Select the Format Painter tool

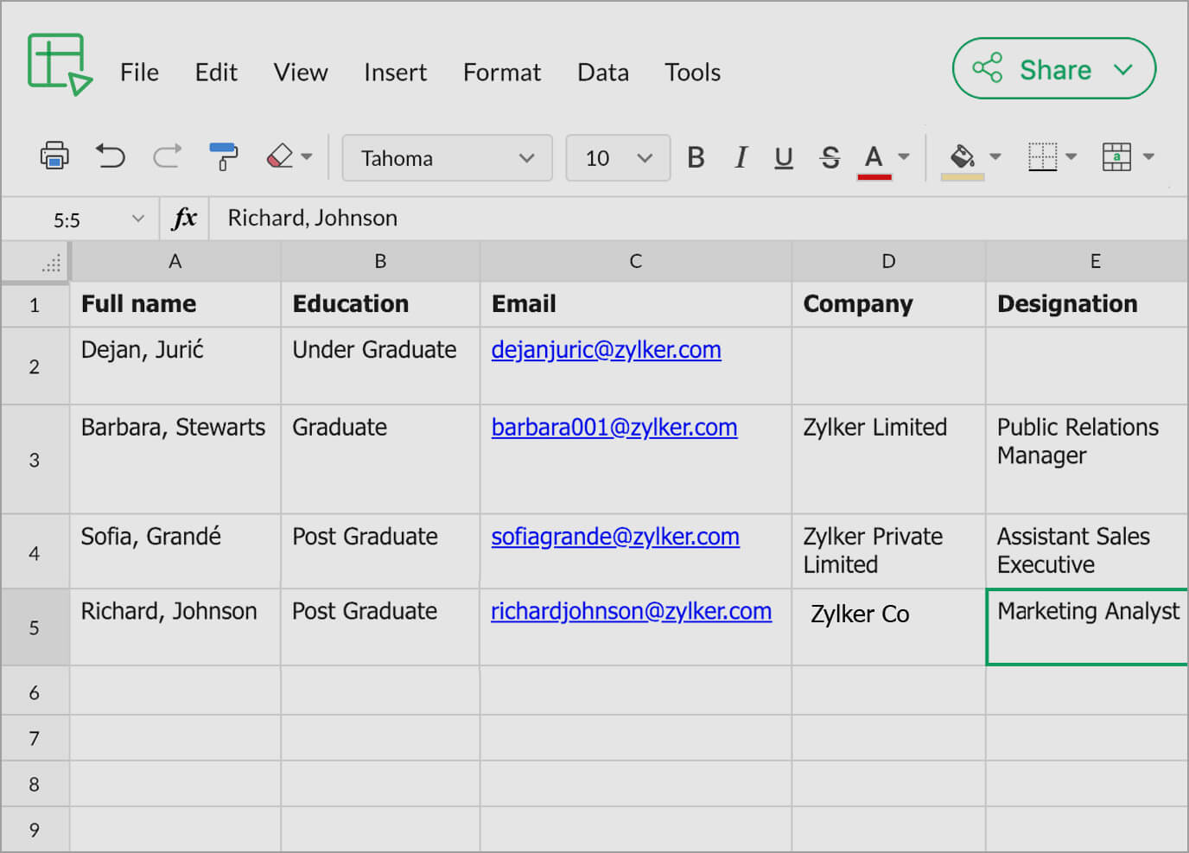(223, 156)
